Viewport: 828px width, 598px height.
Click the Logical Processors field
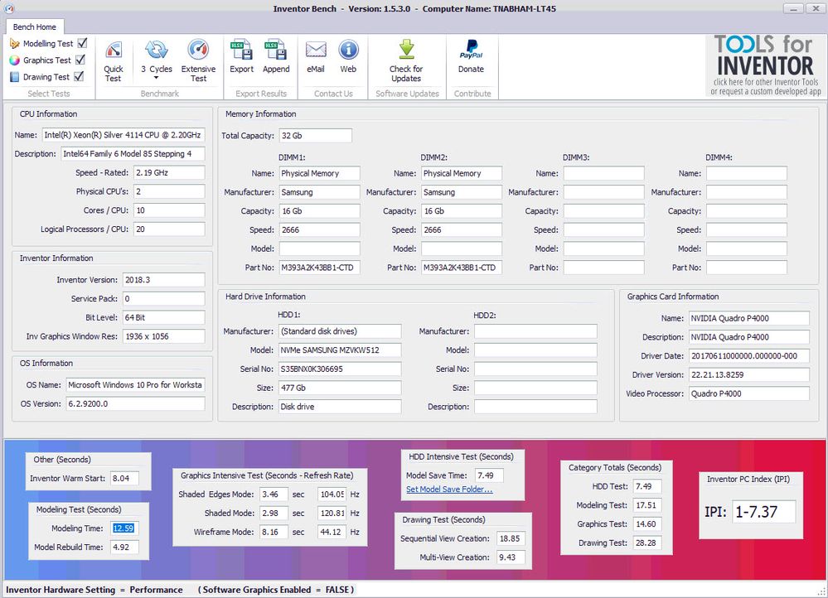click(169, 229)
